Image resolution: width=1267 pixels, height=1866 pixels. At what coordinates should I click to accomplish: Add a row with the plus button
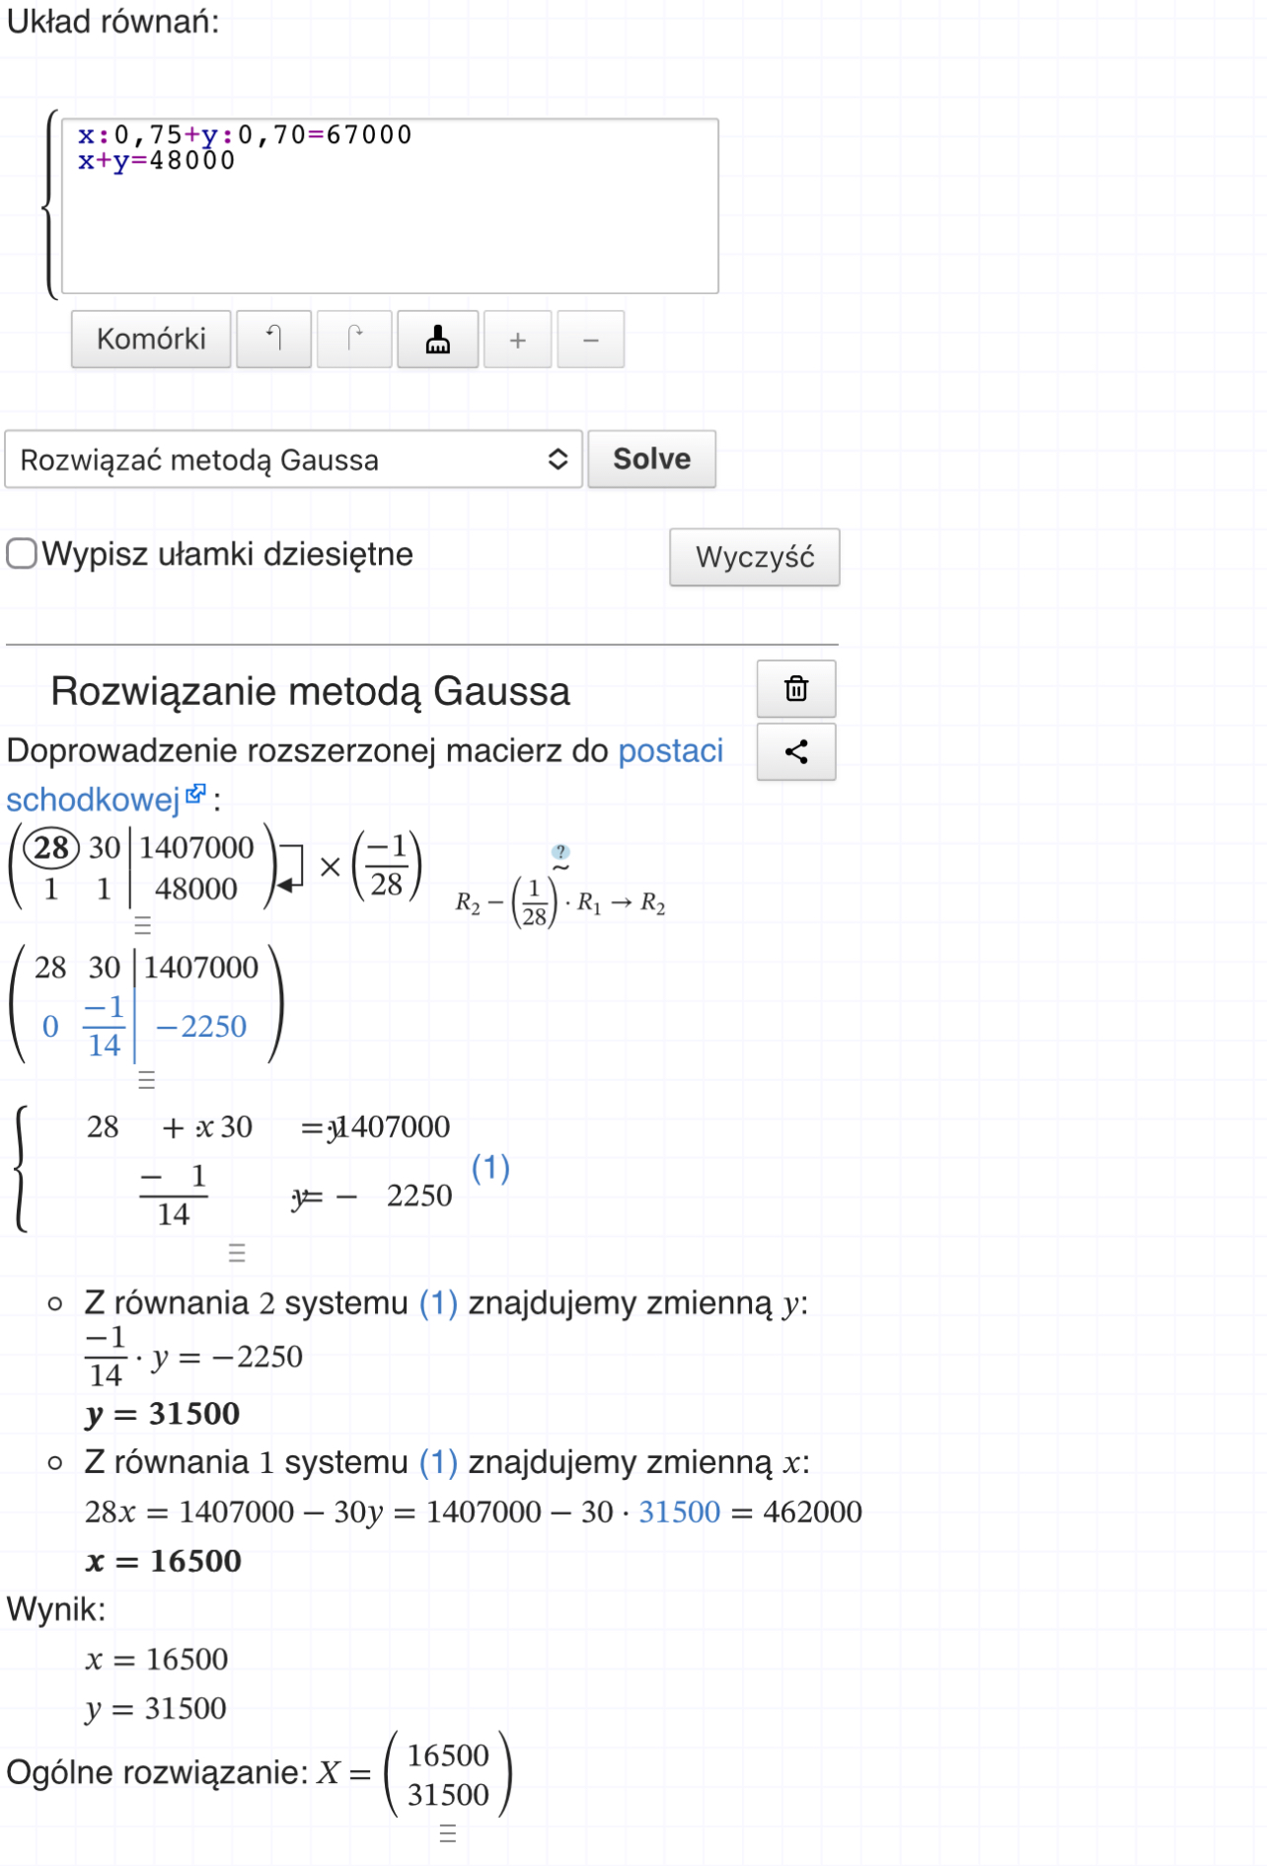[517, 340]
